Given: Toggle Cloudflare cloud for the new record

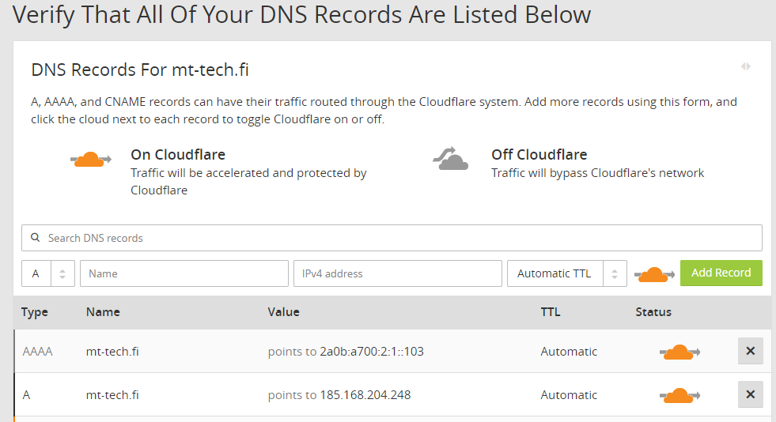Looking at the screenshot, I should (653, 274).
